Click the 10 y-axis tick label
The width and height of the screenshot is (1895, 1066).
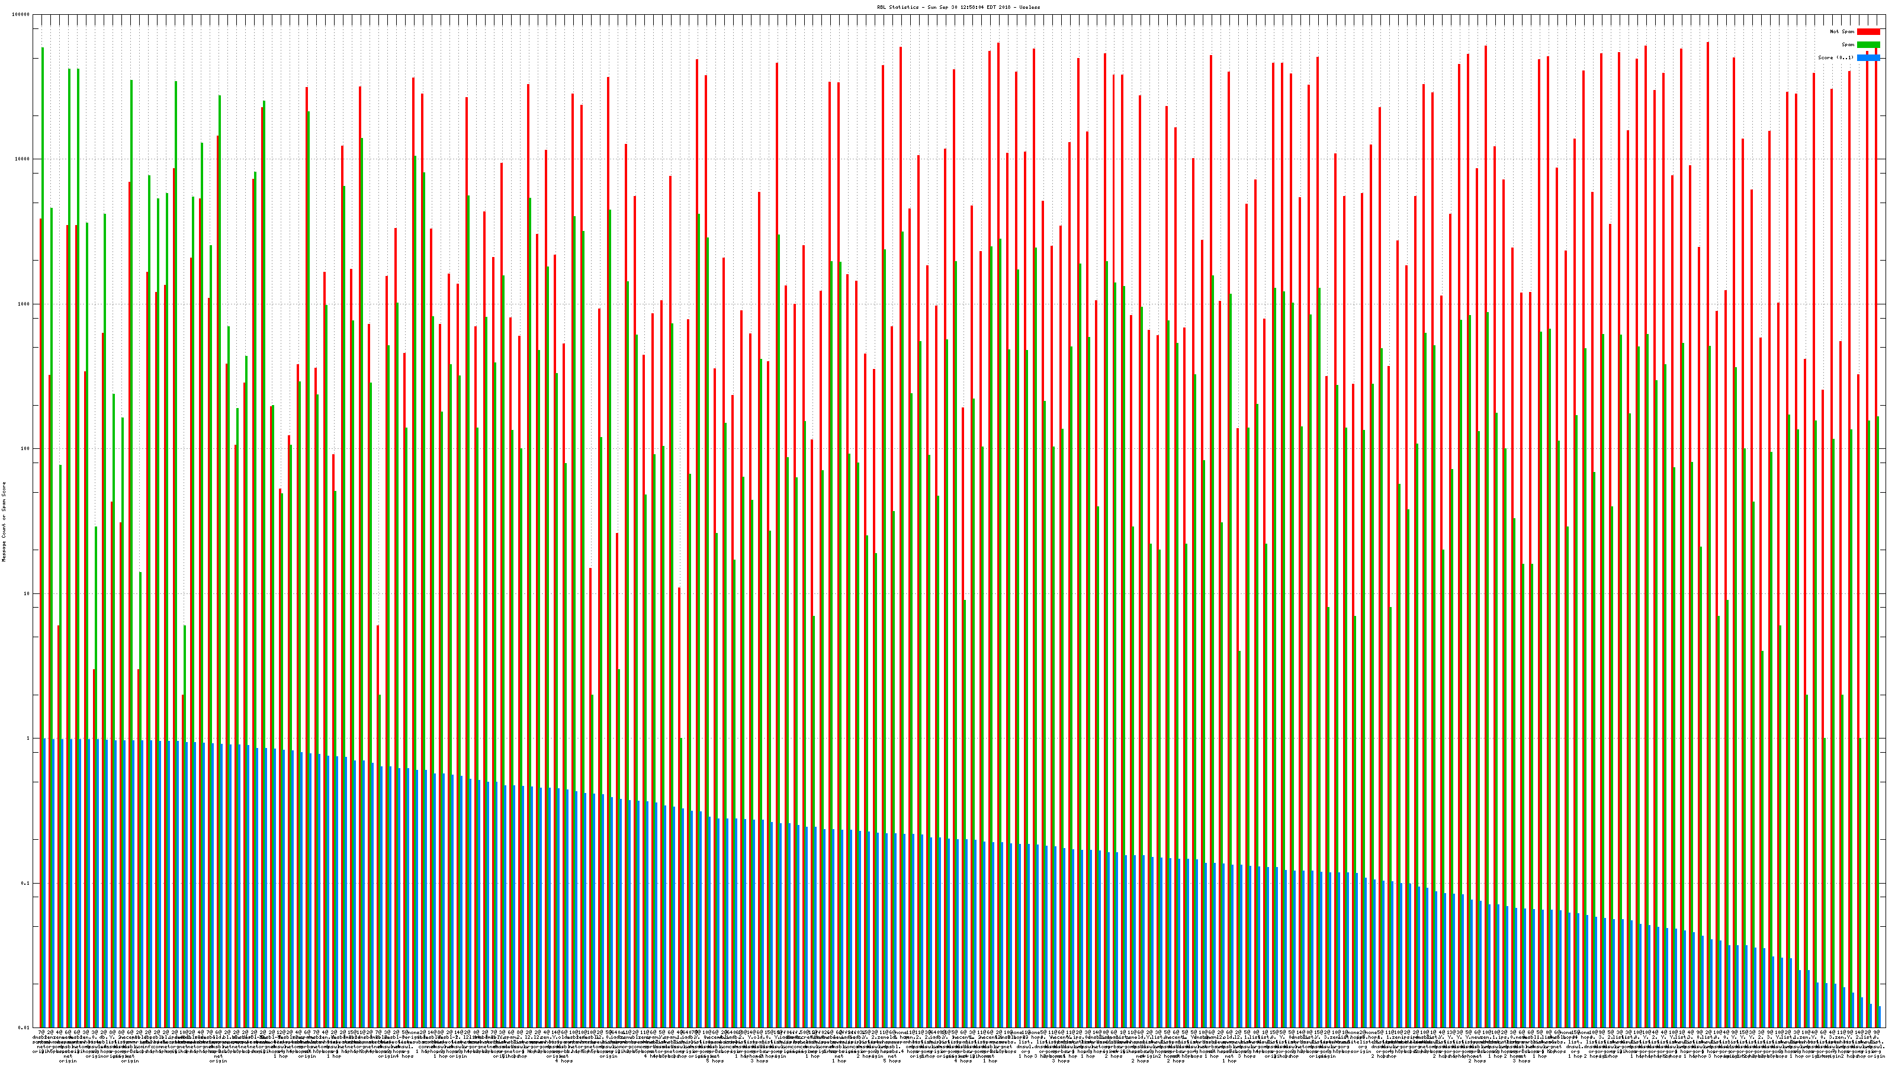coord(27,593)
